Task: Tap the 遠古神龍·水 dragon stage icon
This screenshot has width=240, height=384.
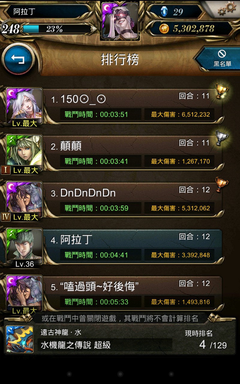Action: (20, 339)
